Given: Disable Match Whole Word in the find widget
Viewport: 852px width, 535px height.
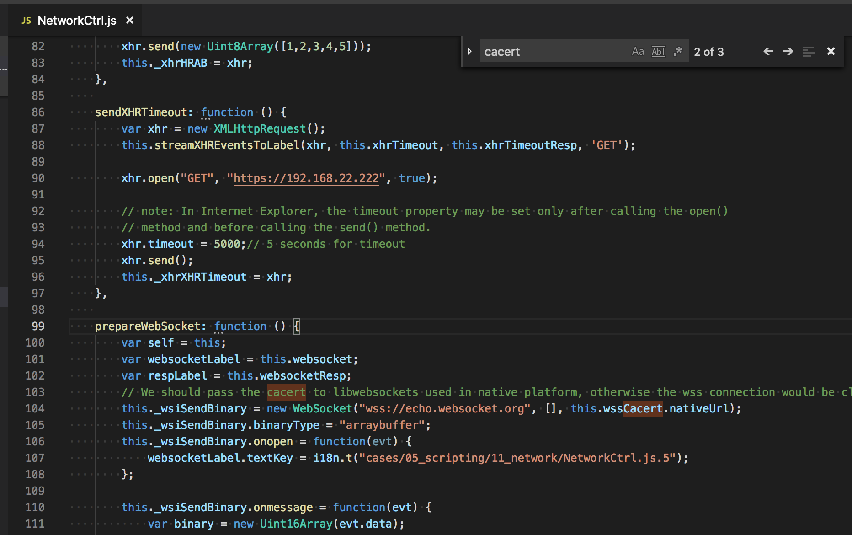Looking at the screenshot, I should point(658,51).
